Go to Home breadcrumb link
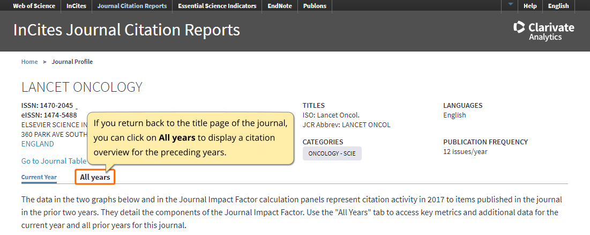Screen dimensions: 590x235 (29, 62)
